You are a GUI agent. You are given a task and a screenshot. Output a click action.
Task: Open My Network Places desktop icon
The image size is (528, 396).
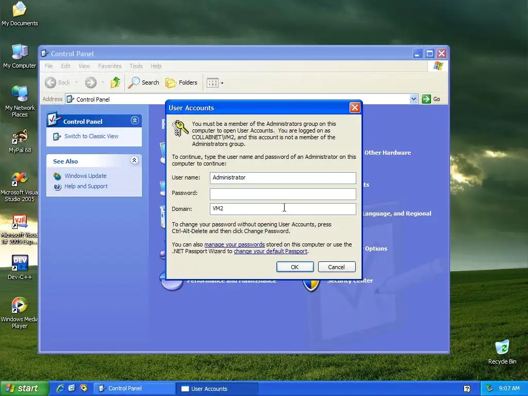point(20,102)
